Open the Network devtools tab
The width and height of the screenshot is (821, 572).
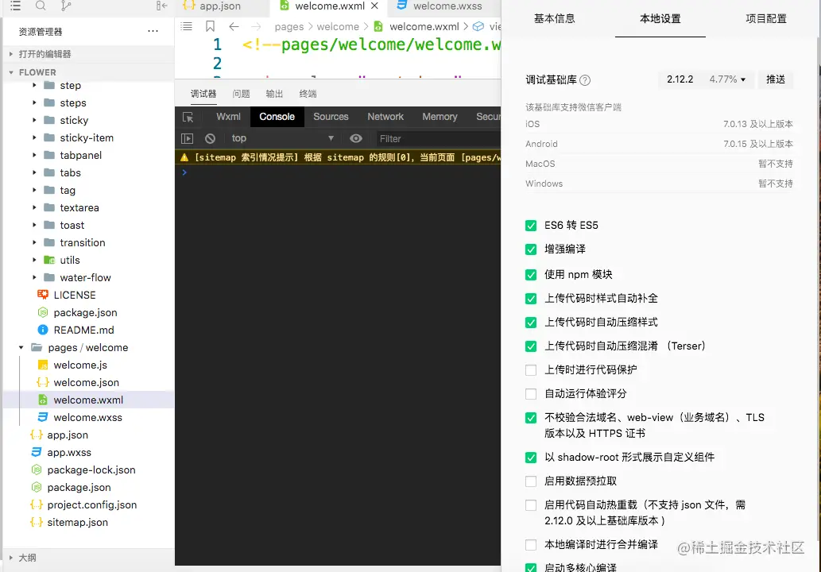tap(385, 117)
